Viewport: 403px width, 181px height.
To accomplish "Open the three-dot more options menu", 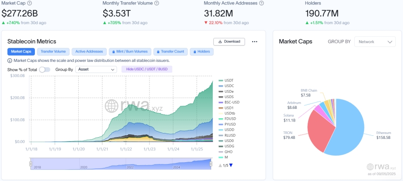I will click(x=255, y=42).
